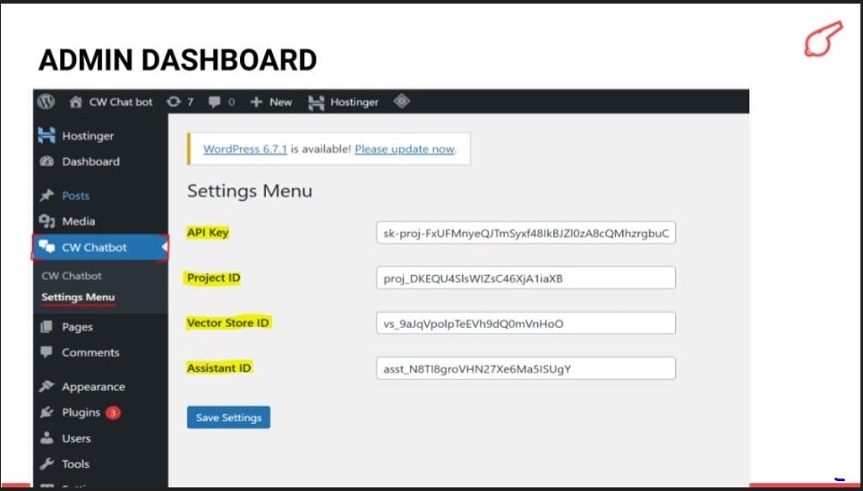Click Hostinger logo icon in admin bar

point(316,102)
